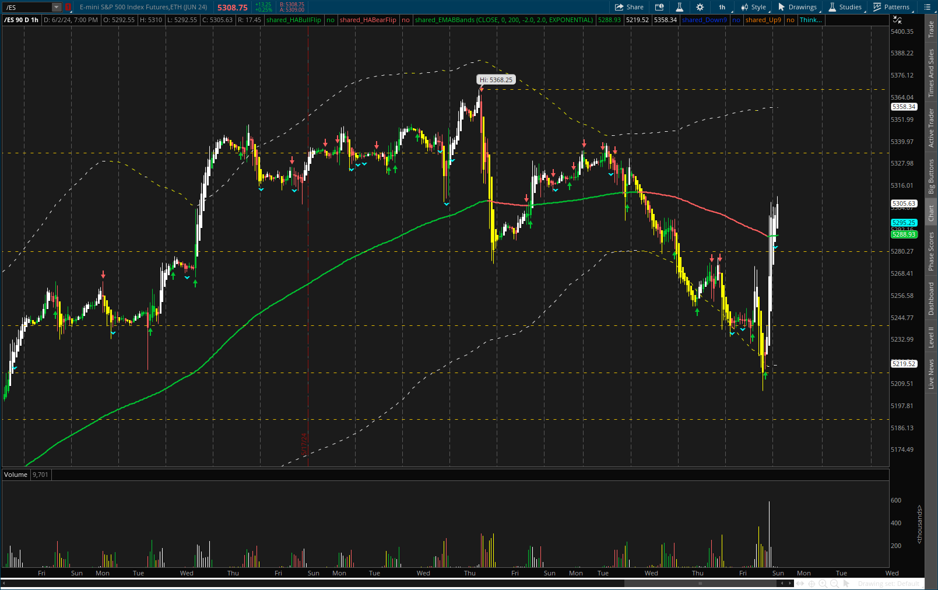This screenshot has height=590, width=938.
Task: Open the Level II side tab
Action: [x=931, y=337]
